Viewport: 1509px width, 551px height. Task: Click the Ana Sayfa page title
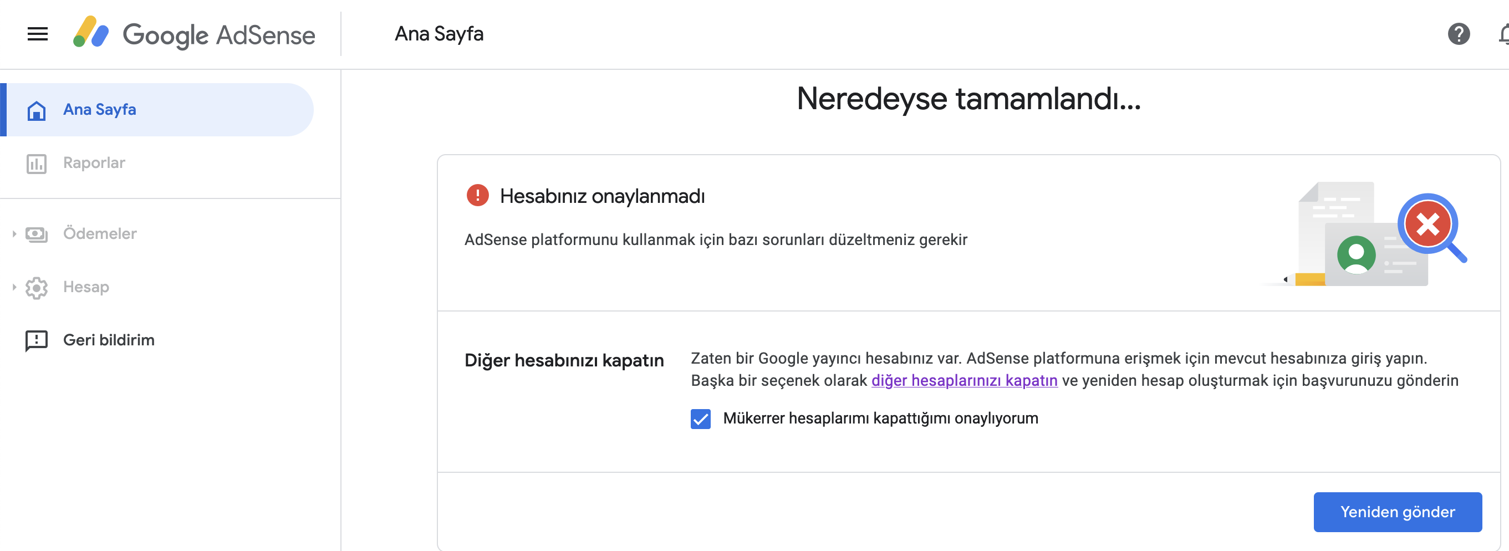point(439,34)
